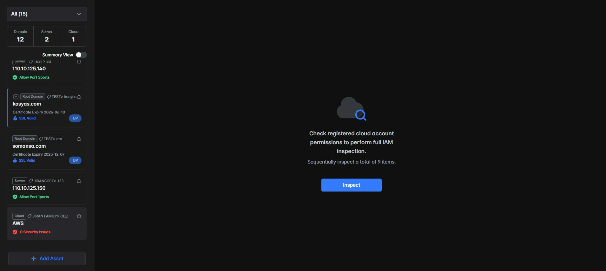Open the All (15) filter dropdown
606x271 pixels.
pos(47,14)
